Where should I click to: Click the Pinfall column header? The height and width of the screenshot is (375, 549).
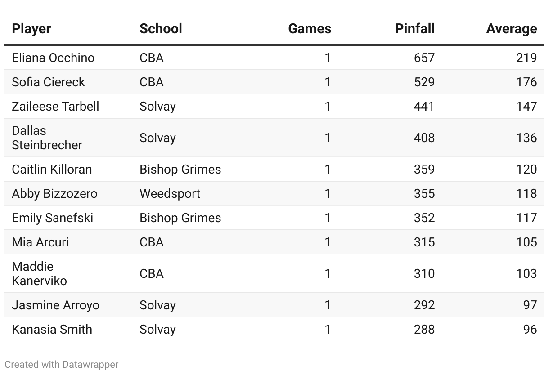[x=414, y=29]
